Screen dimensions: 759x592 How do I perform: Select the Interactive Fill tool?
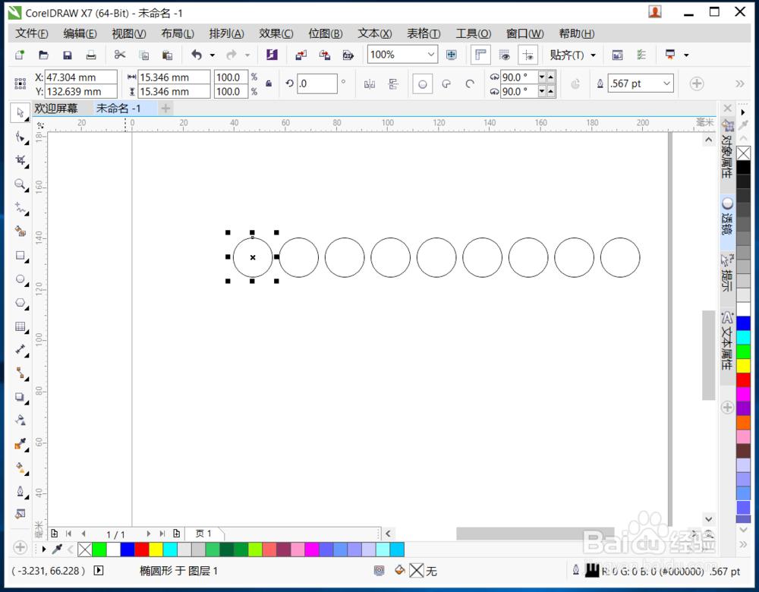(20, 468)
